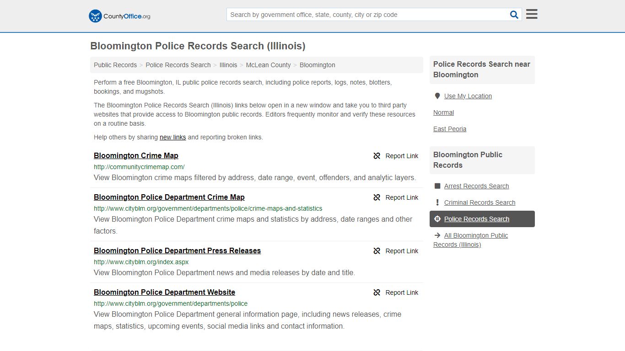Viewport: 625px width, 351px height.
Task: Select Bloomington breadcrumb
Action: click(x=318, y=65)
